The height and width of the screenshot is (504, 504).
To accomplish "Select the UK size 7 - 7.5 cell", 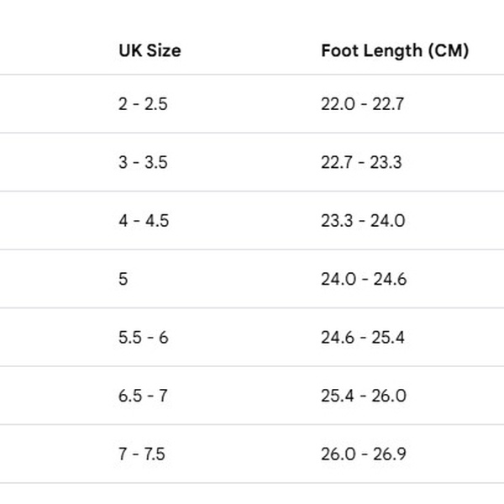I will point(142,454).
